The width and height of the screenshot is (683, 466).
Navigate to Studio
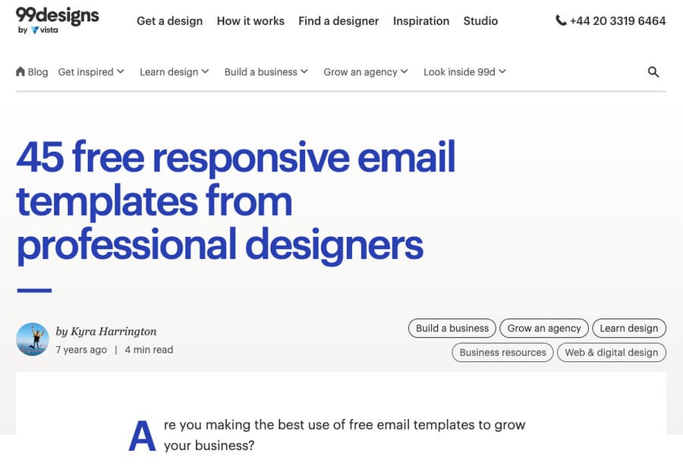(x=480, y=21)
